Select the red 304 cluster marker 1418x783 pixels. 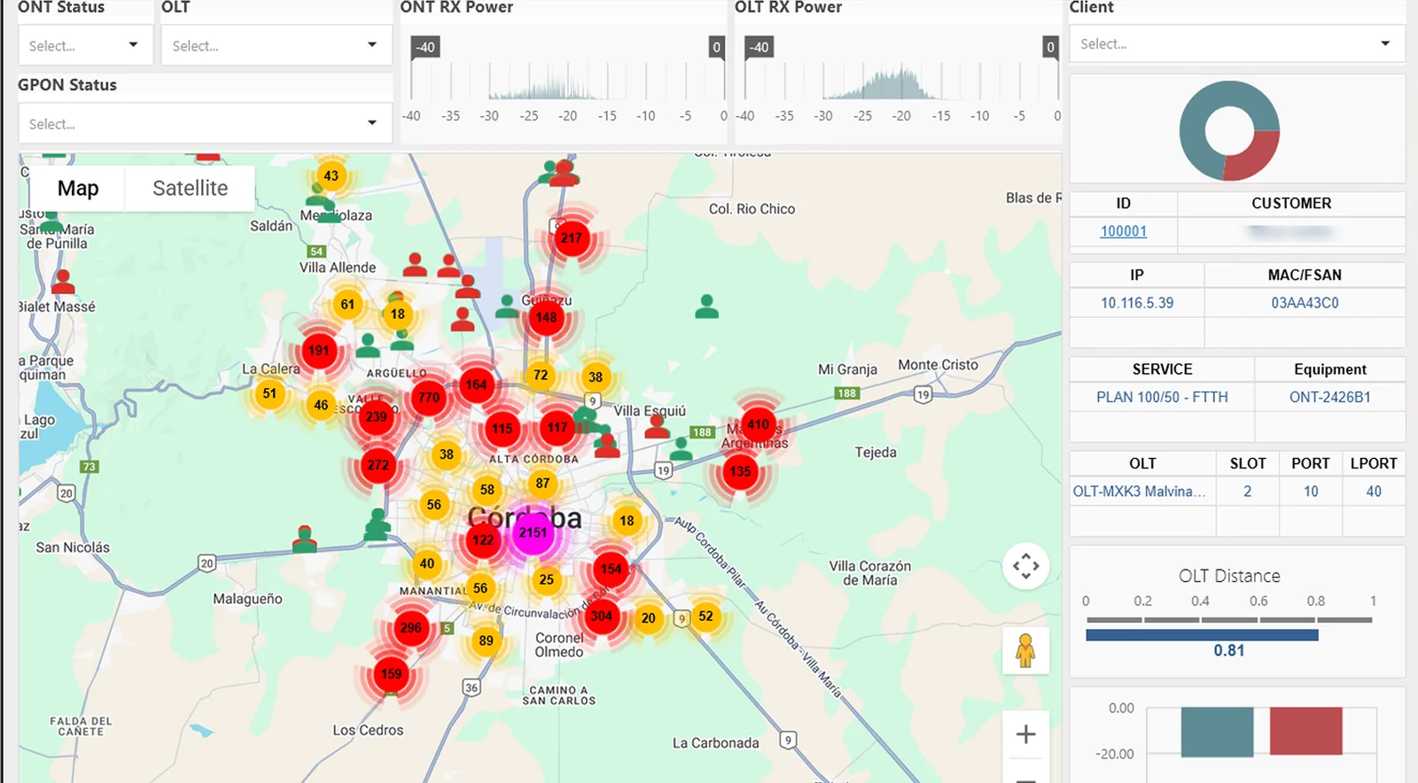click(x=602, y=616)
